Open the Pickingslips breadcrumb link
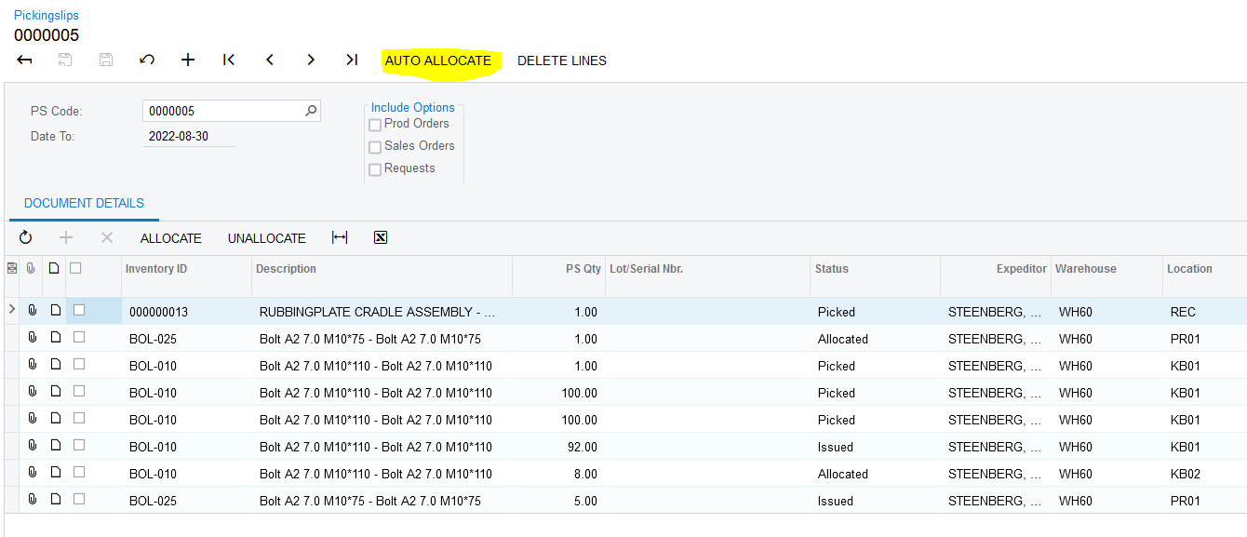Screen dimensions: 1247x537 tap(47, 16)
